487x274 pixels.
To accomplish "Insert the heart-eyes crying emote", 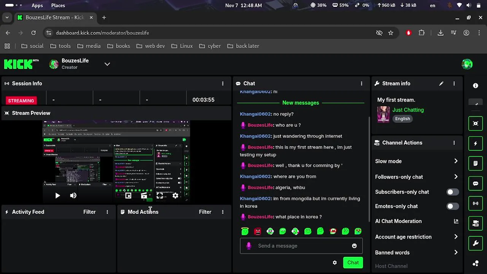I will coord(358,231).
